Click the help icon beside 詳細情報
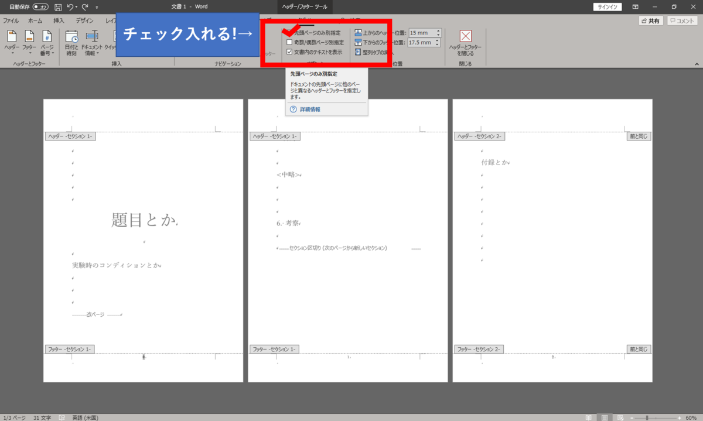 pos(294,109)
